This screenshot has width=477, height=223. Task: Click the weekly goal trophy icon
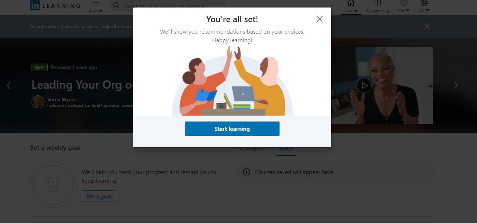tap(53, 184)
